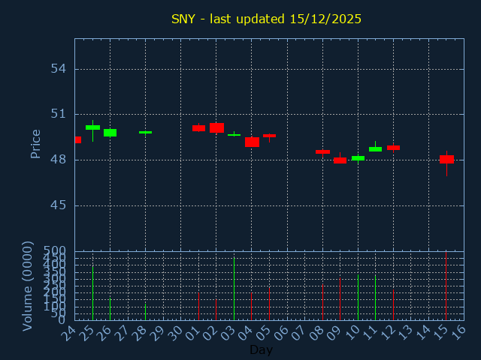Select the red candlestick for day 15
The height and width of the screenshot is (360, 481).
[x=446, y=159]
